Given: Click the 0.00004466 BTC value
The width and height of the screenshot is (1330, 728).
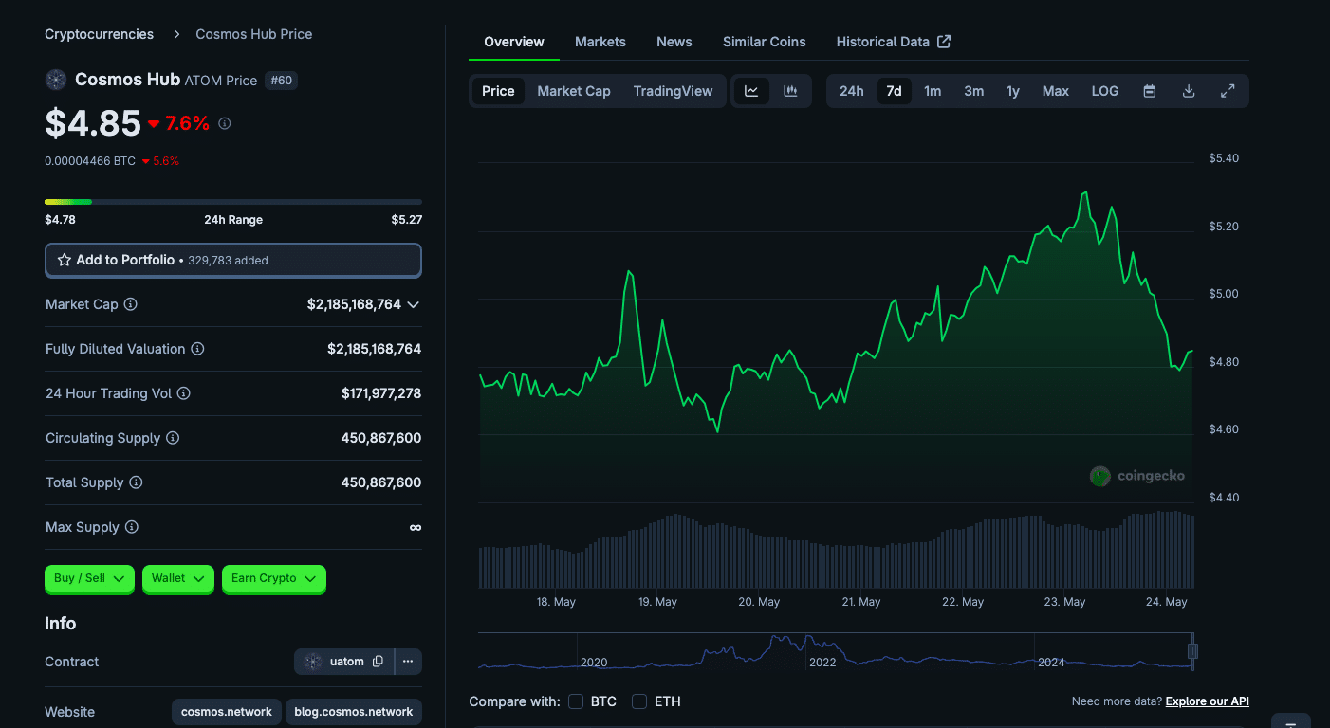Looking at the screenshot, I should click(x=90, y=161).
